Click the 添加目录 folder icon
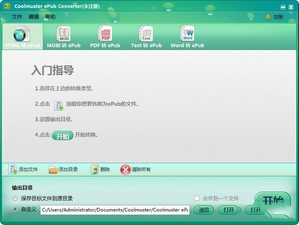 point(53,169)
